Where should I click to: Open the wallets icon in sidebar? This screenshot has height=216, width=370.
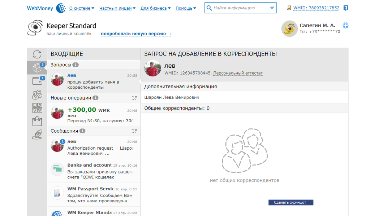37,81
